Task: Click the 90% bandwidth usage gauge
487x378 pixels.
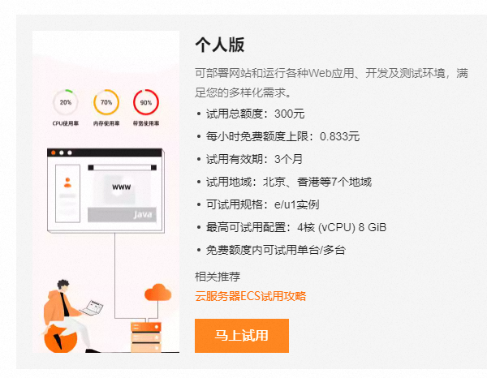Action: tap(146, 102)
